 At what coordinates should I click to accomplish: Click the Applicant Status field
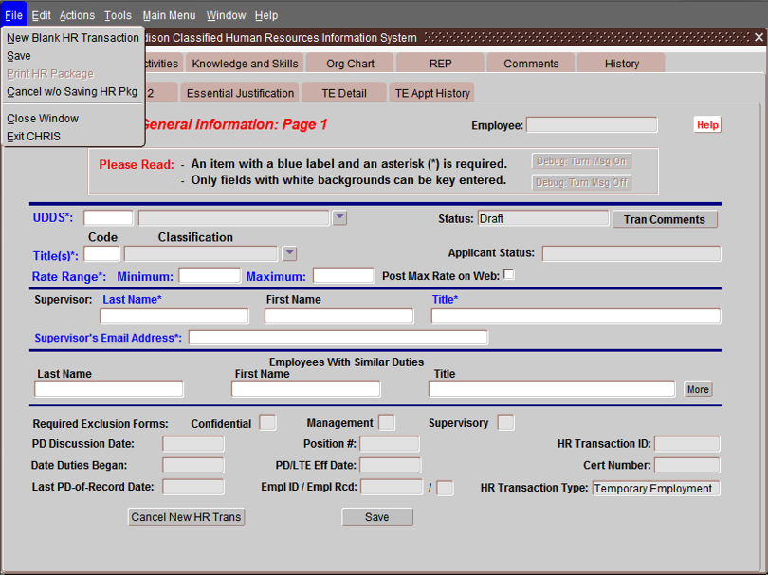click(631, 253)
